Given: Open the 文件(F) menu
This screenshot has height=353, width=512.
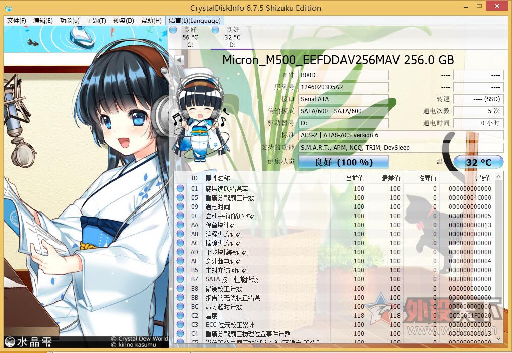Looking at the screenshot, I should pyautogui.click(x=16, y=21).
